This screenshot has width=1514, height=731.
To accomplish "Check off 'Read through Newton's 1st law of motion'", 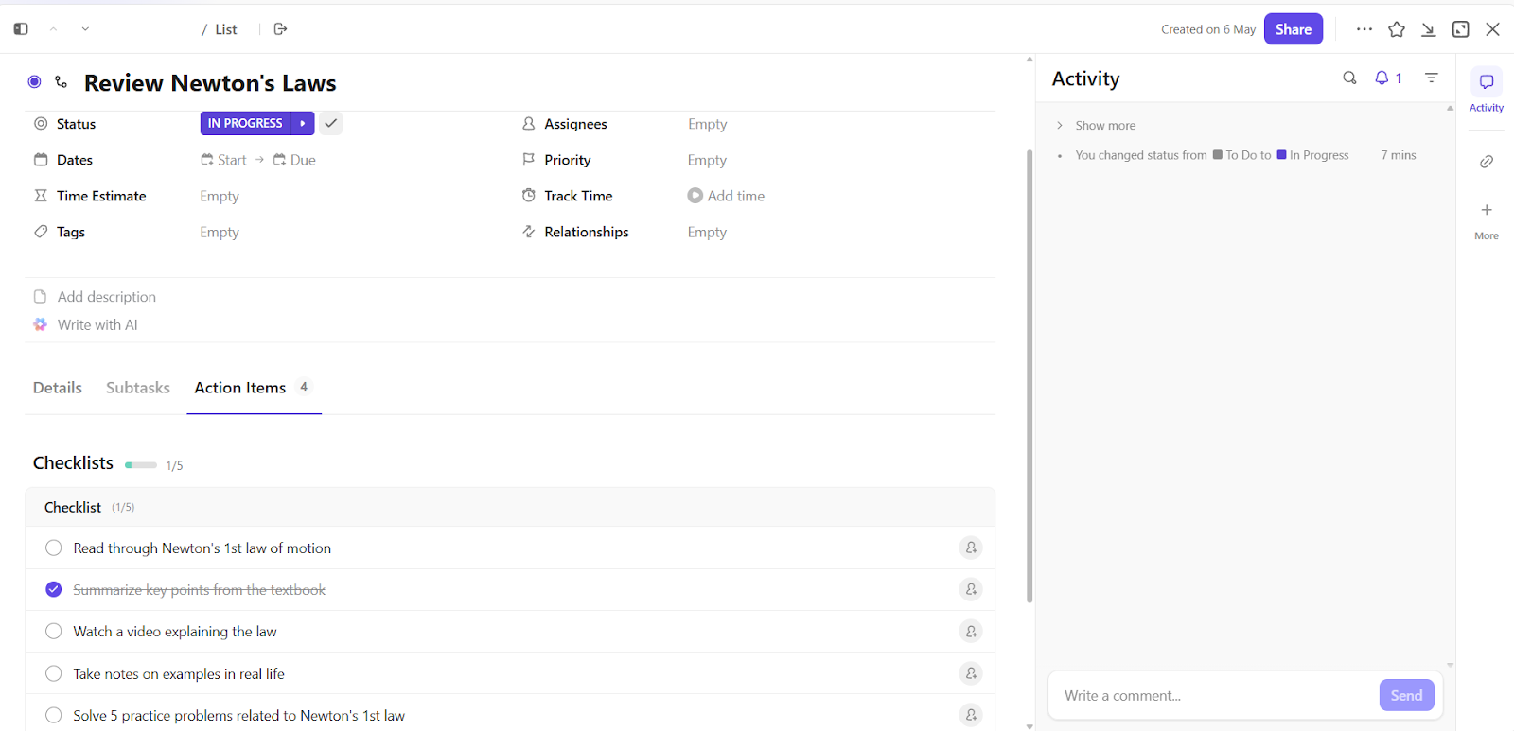I will (54, 548).
